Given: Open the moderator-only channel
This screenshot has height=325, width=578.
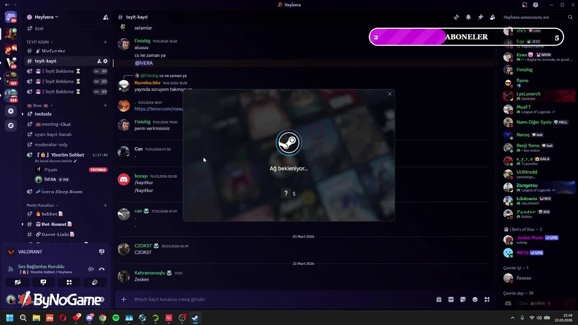Looking at the screenshot, I should coord(67,144).
